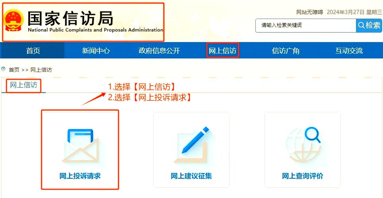383x198 pixels.
Task: Open the 首页 navigation menu item
Action: coord(33,51)
